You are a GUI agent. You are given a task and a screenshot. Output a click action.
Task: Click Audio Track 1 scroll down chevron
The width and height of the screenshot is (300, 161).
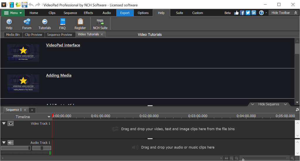tap(297, 153)
